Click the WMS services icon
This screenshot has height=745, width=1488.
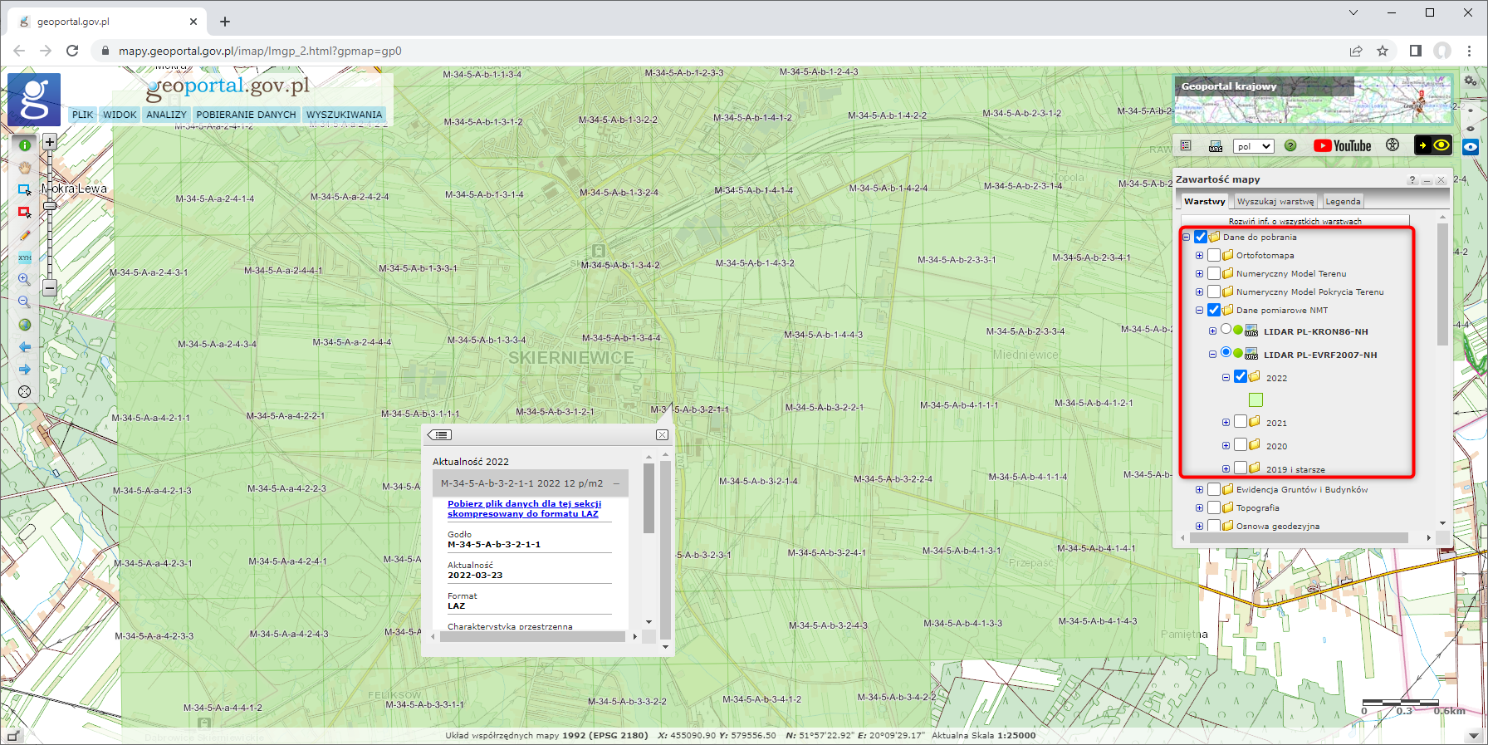pyautogui.click(x=1216, y=146)
